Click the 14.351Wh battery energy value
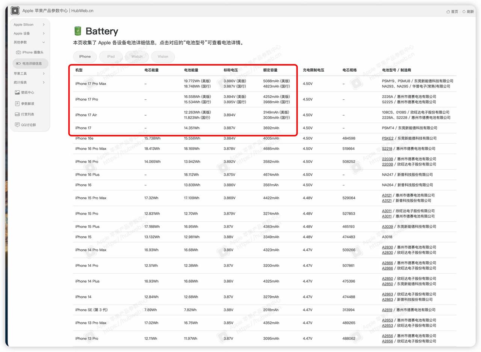The image size is (481, 352). [x=192, y=128]
